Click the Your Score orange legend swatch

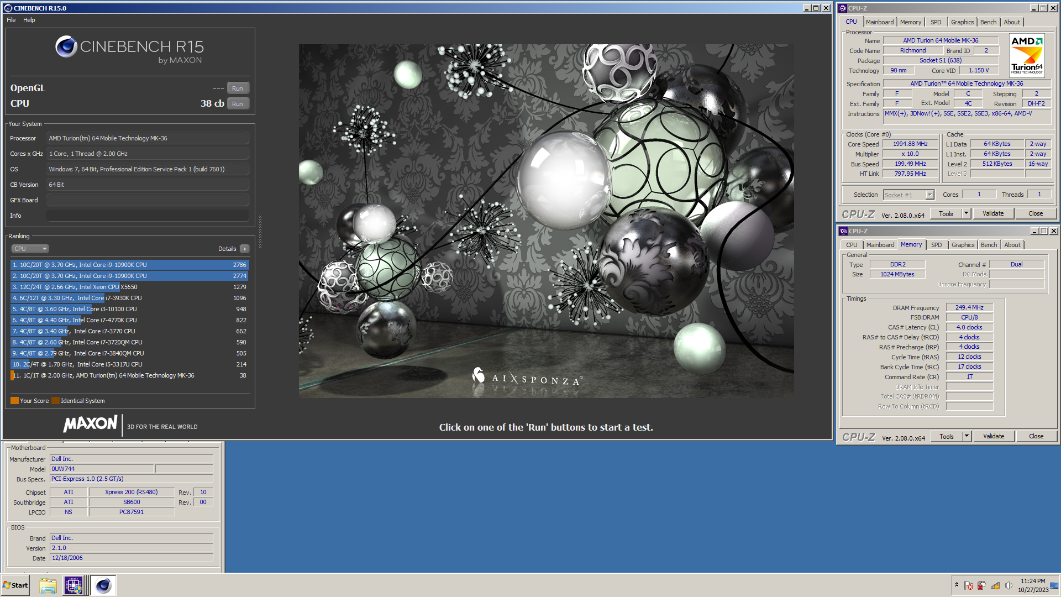(14, 401)
